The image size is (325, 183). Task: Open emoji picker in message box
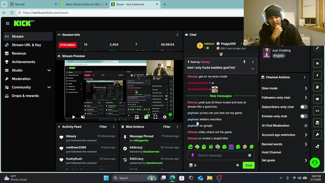pos(250,155)
